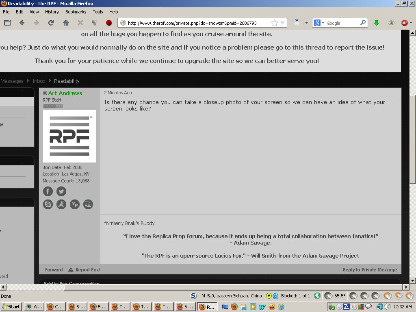Click the Start button

click(11, 307)
